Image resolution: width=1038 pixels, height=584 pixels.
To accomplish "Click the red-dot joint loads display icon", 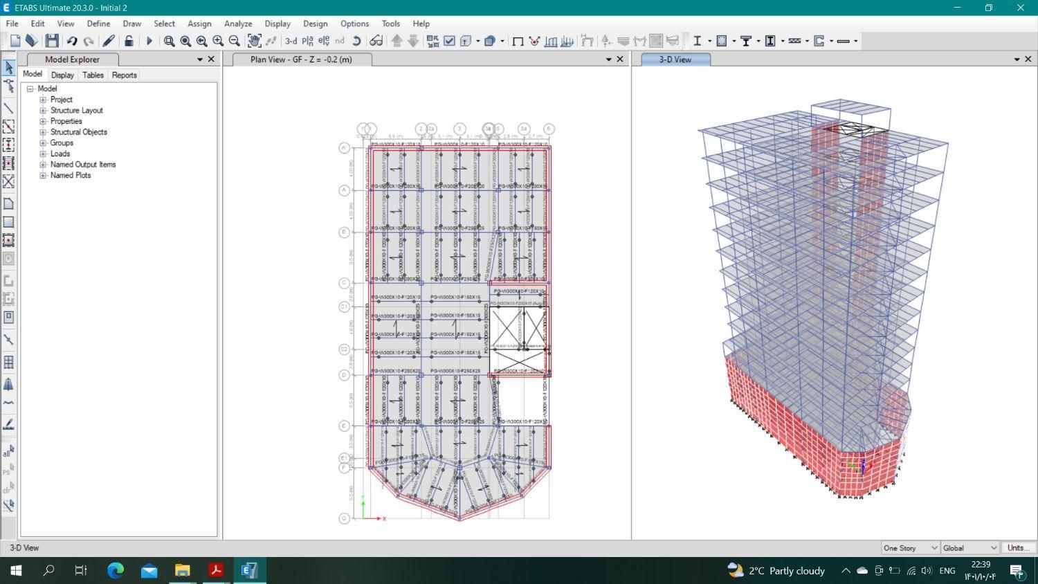I will click(534, 42).
